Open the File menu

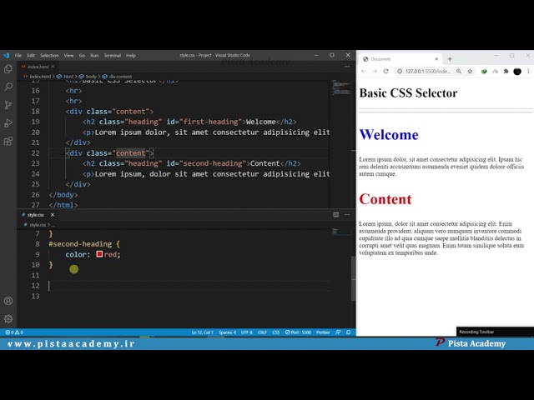[x=18, y=55]
